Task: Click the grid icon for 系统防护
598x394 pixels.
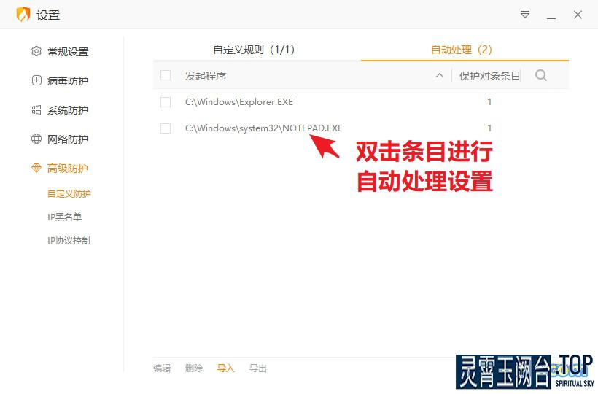Action: point(36,110)
